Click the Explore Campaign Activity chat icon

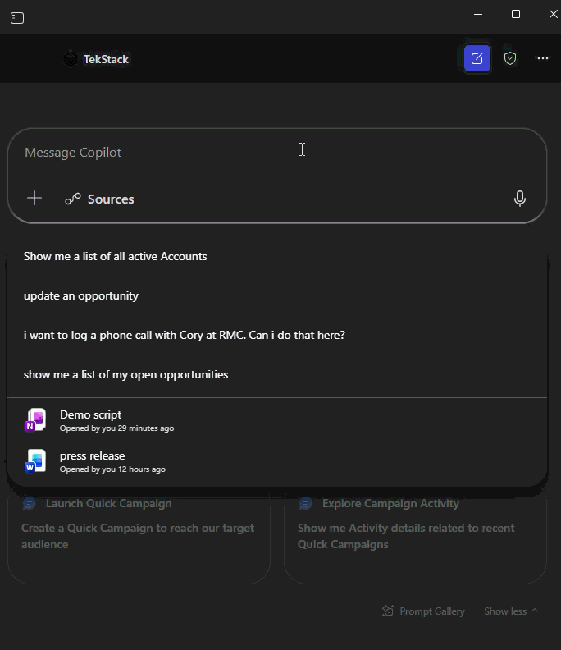(306, 504)
